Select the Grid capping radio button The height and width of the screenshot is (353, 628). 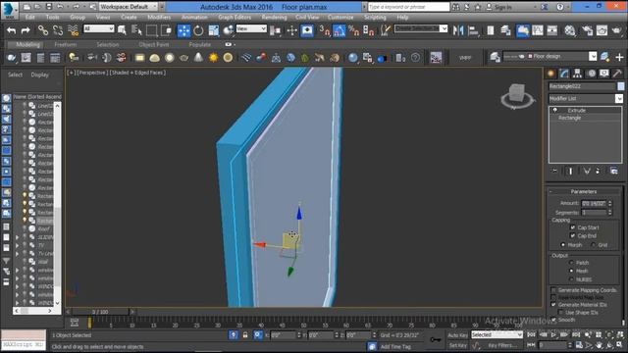[x=593, y=244]
